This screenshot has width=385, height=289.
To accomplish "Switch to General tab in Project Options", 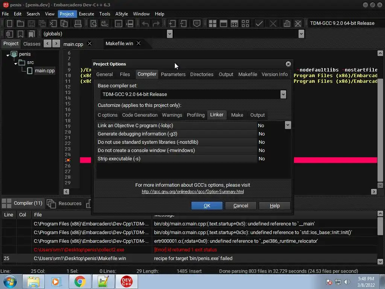I will tap(105, 75).
